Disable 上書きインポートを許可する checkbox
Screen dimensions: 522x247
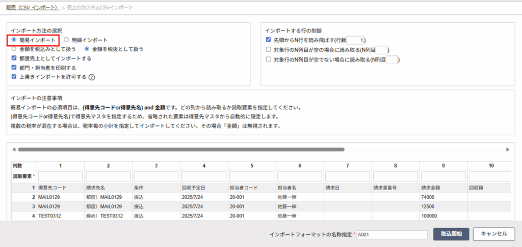click(x=14, y=77)
